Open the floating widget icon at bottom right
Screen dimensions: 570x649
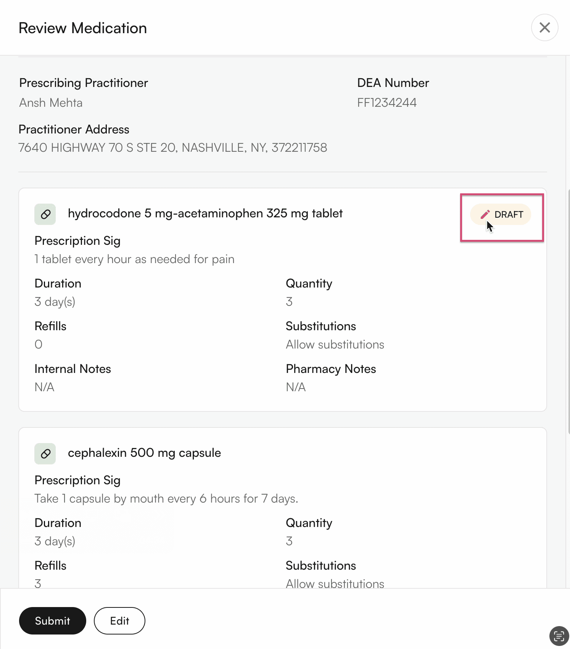pyautogui.click(x=559, y=636)
